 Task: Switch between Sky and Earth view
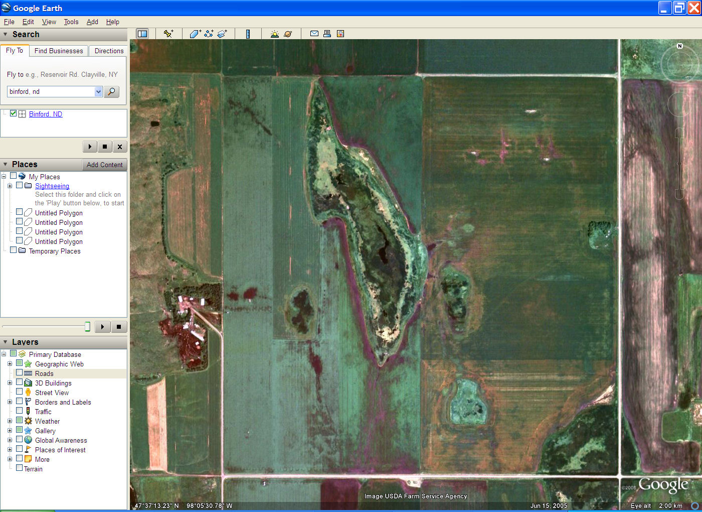click(288, 34)
